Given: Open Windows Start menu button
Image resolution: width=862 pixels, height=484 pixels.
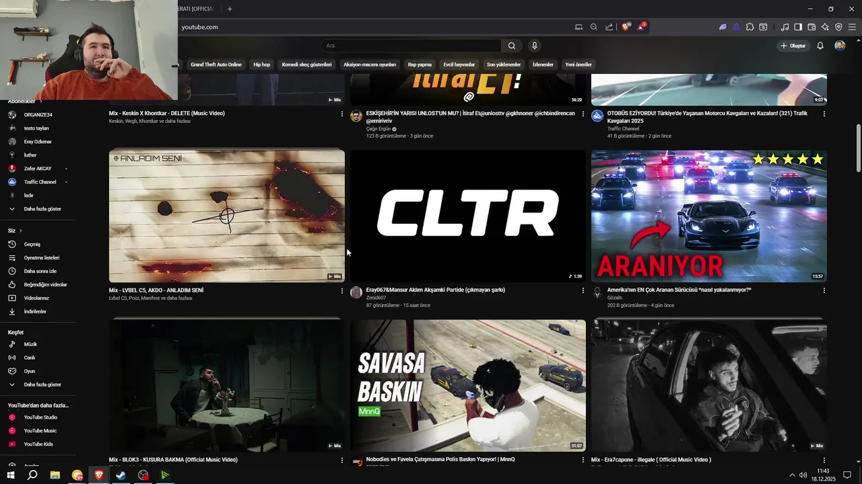Looking at the screenshot, I should 11,475.
